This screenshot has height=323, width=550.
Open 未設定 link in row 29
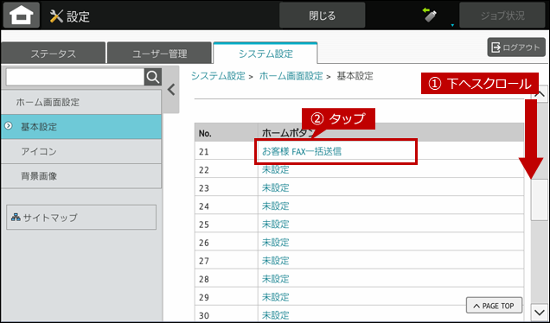[x=275, y=297]
